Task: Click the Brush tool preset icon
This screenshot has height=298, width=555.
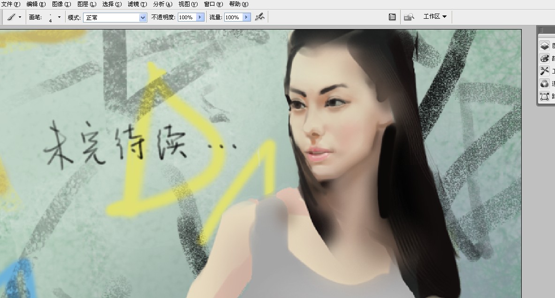Action: 11,17
